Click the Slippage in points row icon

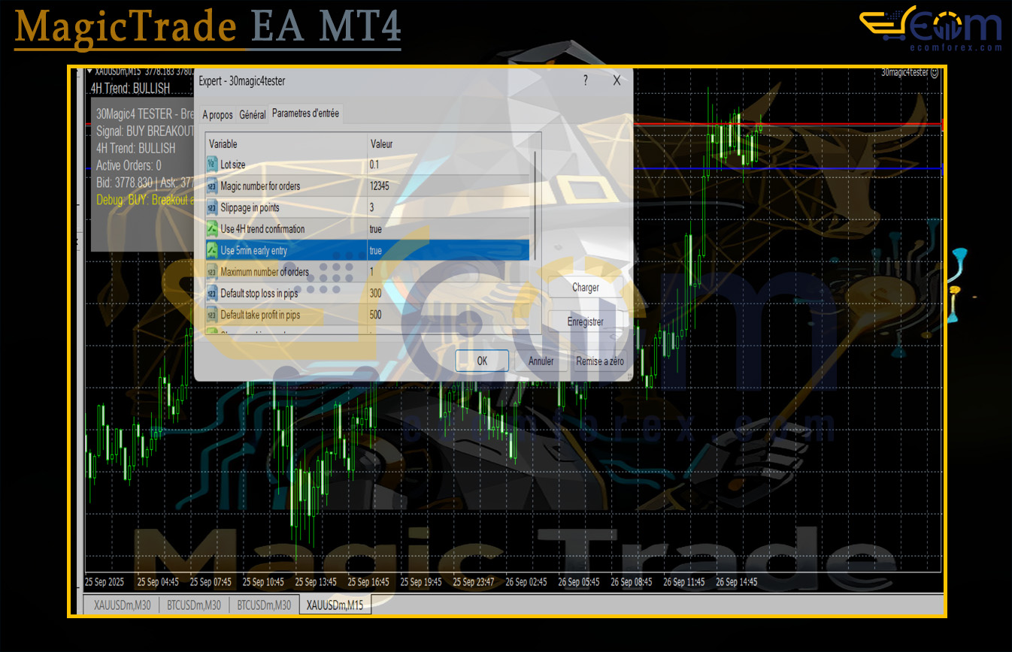(211, 207)
